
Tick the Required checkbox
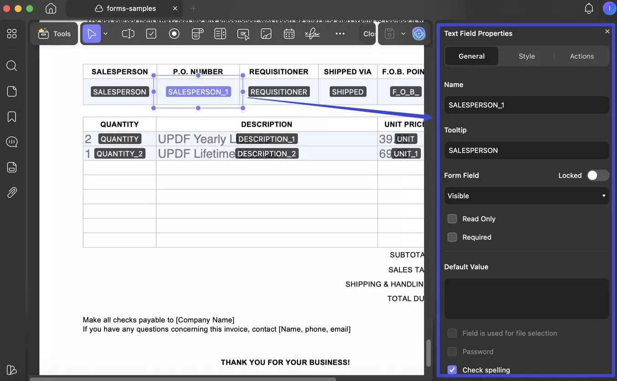click(452, 237)
